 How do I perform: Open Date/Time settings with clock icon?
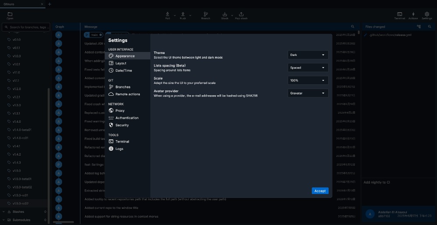coord(123,70)
